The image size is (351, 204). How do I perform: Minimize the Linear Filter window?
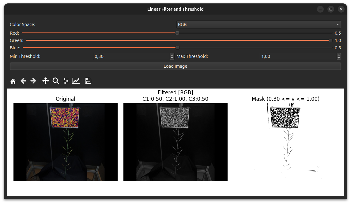(320, 9)
